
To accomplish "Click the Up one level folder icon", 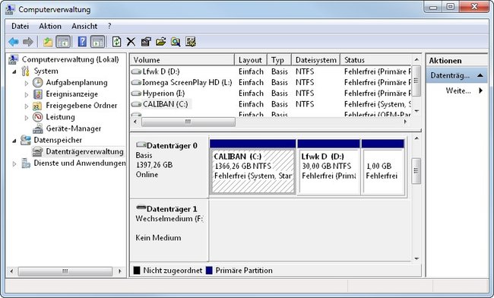I will [48, 42].
